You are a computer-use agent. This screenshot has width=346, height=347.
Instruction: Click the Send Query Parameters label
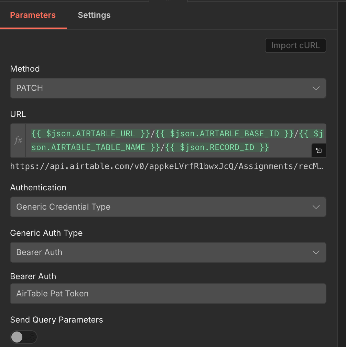57,320
